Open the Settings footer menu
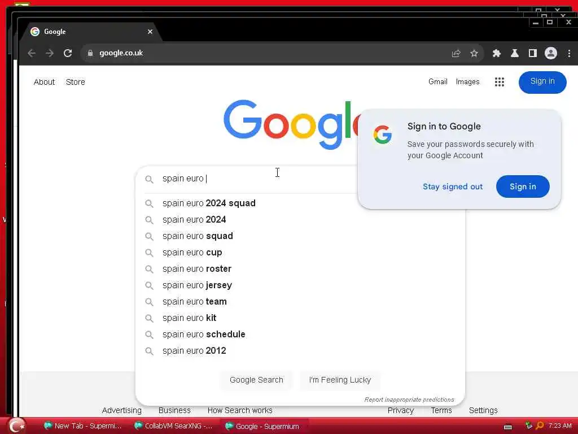578x434 pixels. coord(483,410)
